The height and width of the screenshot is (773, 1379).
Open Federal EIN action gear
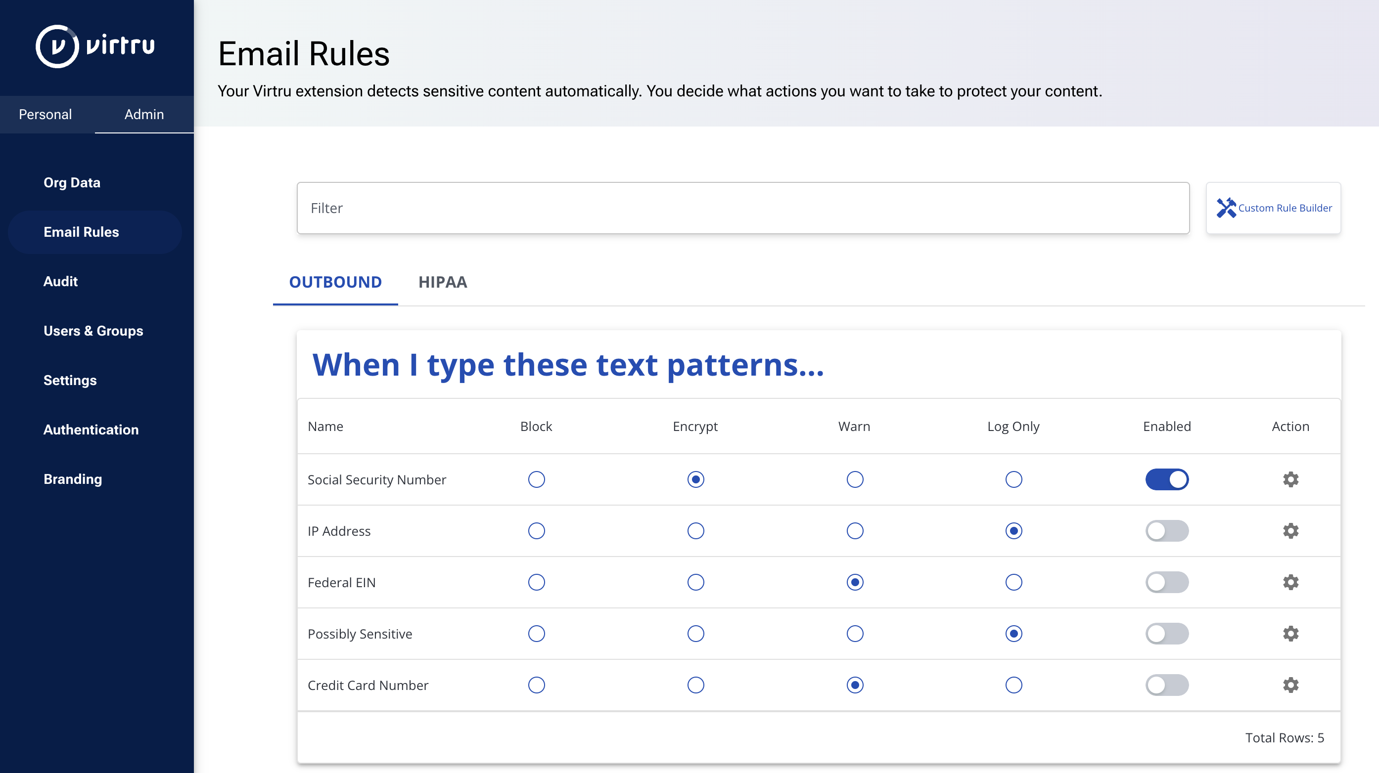pyautogui.click(x=1290, y=582)
